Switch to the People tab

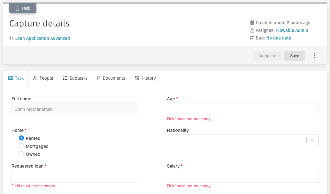click(x=43, y=78)
